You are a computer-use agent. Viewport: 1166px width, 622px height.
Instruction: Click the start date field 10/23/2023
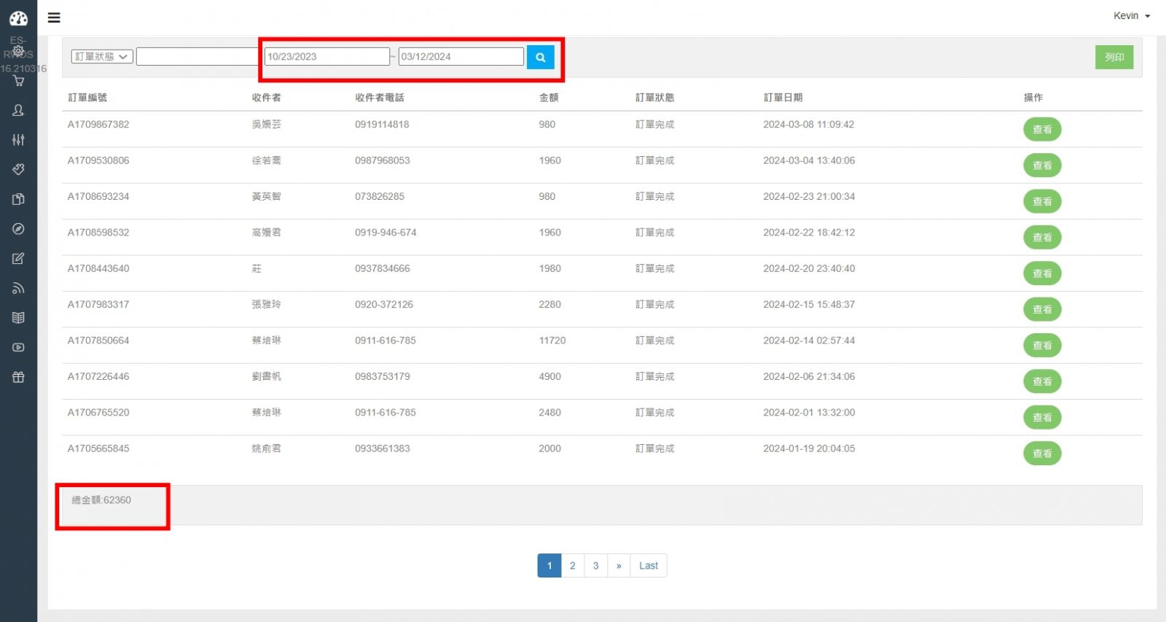(326, 57)
